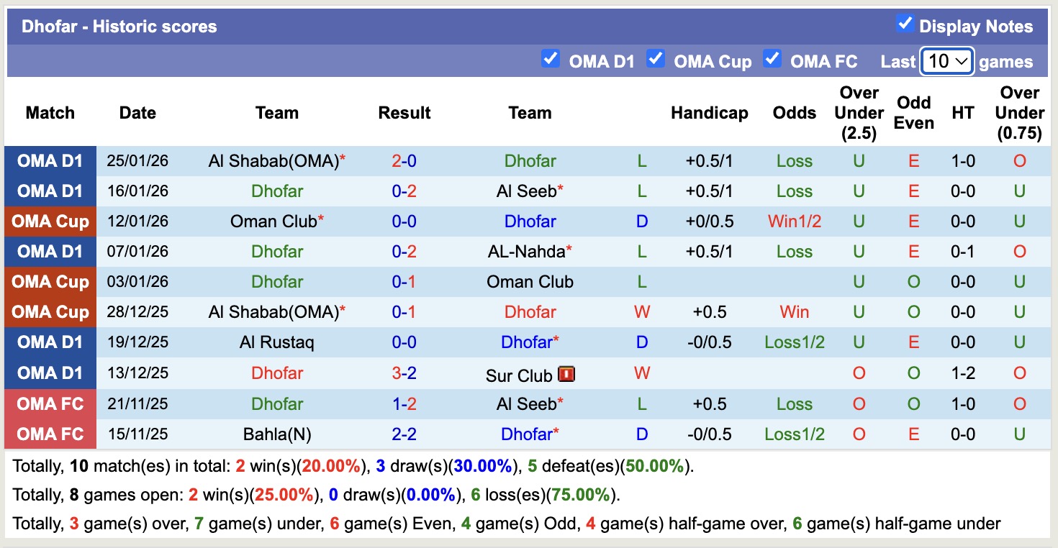
Task: Click the OMA FC label dated 21/11/25
Action: (x=50, y=404)
